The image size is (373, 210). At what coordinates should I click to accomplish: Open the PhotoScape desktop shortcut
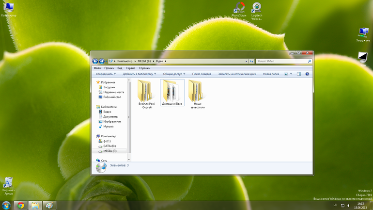239,10
